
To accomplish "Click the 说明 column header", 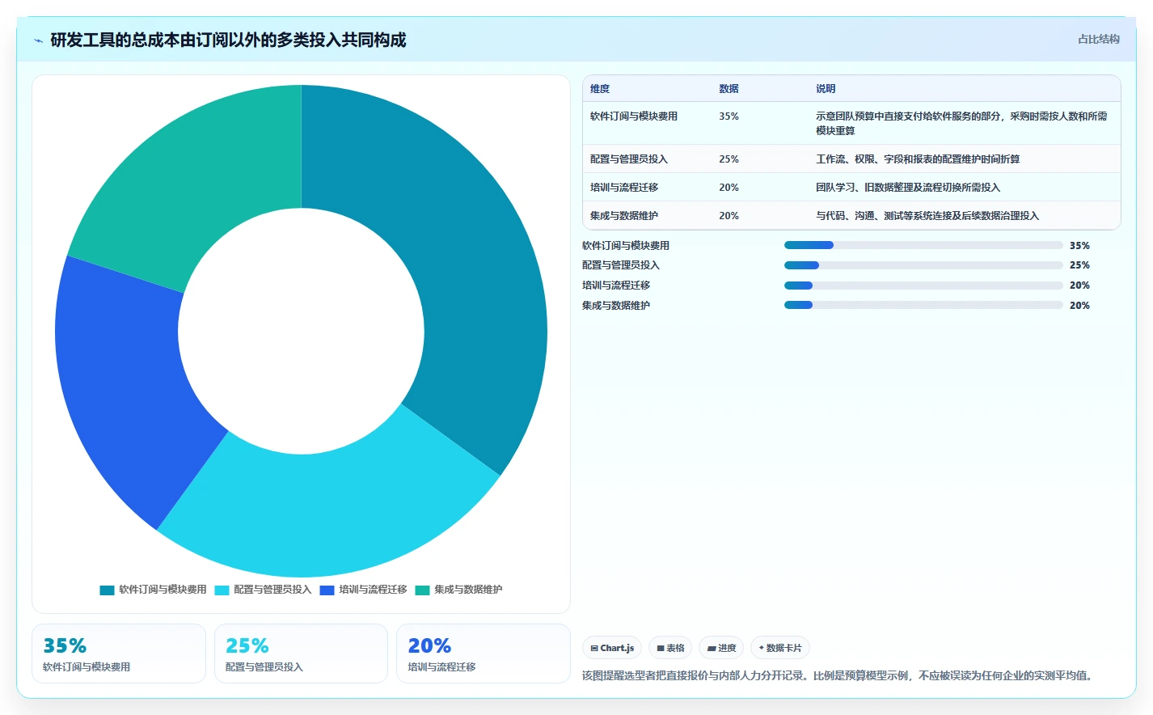I will click(x=826, y=89).
